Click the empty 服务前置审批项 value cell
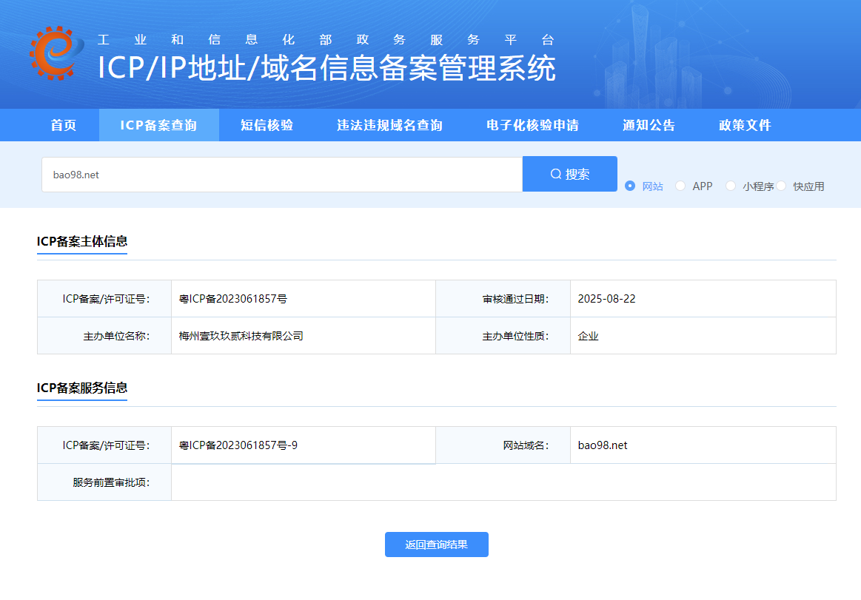Image resolution: width=861 pixels, height=600 pixels. pos(503,482)
